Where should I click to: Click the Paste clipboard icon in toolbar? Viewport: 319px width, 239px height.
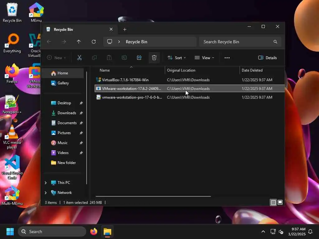[109, 58]
